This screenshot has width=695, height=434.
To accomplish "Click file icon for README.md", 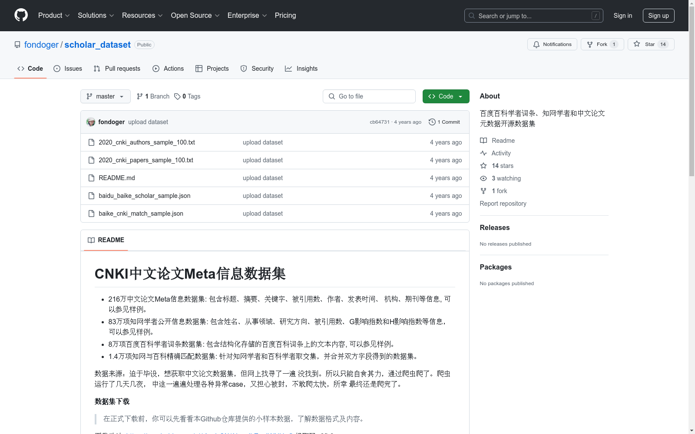I will pos(91,178).
